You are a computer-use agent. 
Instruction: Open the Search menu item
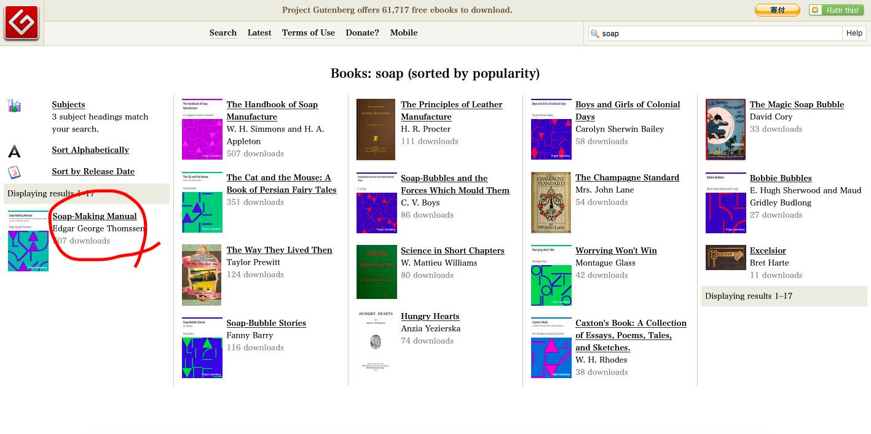[x=223, y=33]
